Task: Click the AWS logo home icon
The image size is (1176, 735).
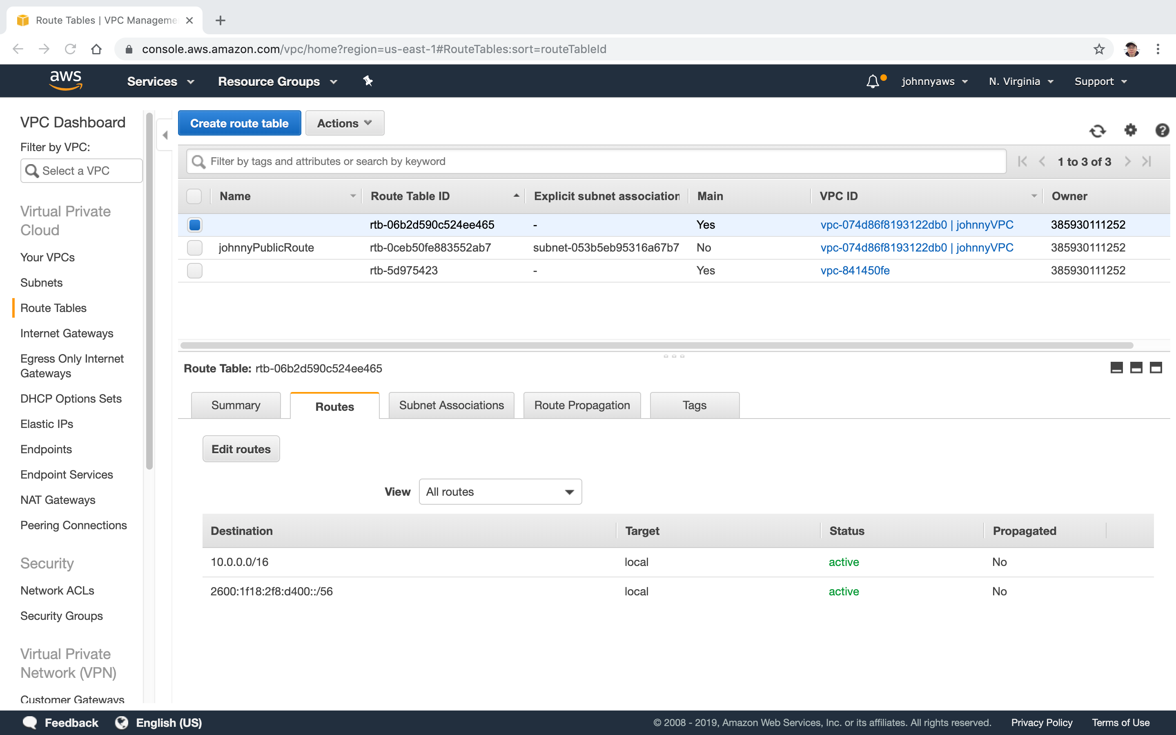Action: 66,81
